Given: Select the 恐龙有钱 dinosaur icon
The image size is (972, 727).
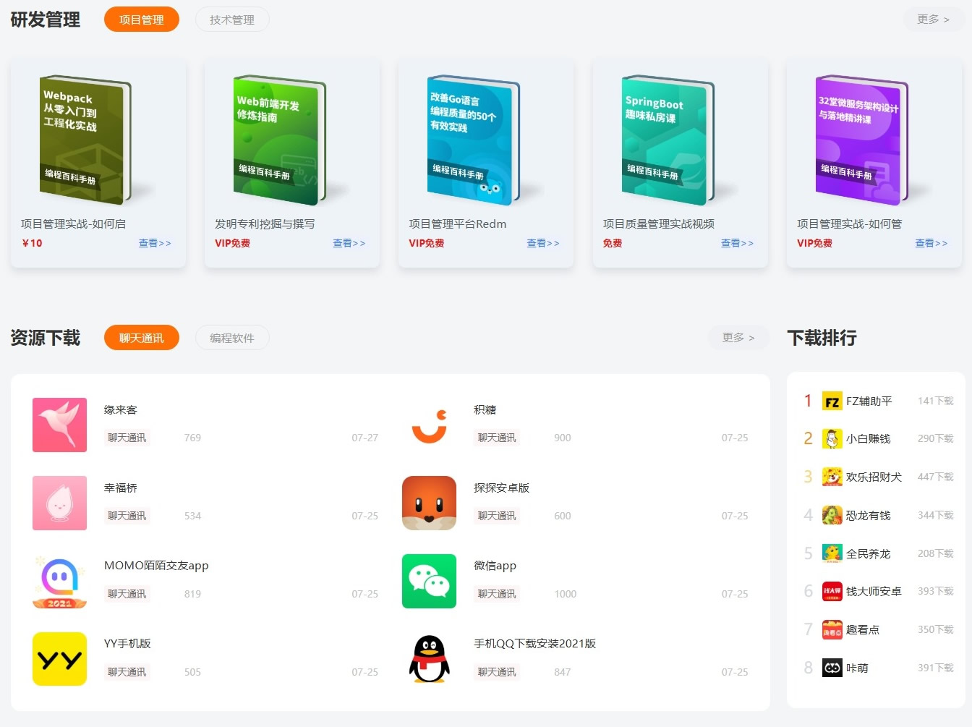Looking at the screenshot, I should coord(832,515).
